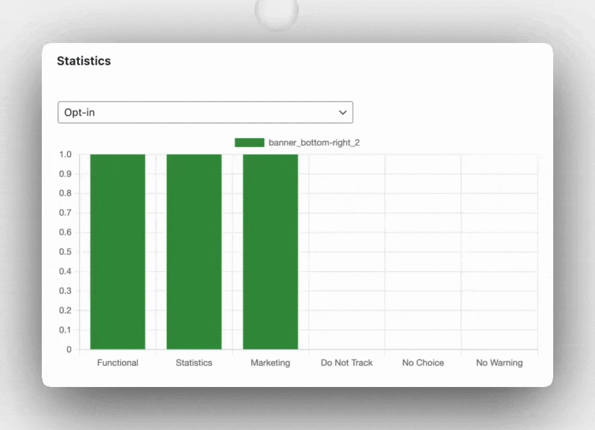Click the green legend color swatch
Viewport: 595px width, 430px height.
click(x=249, y=143)
